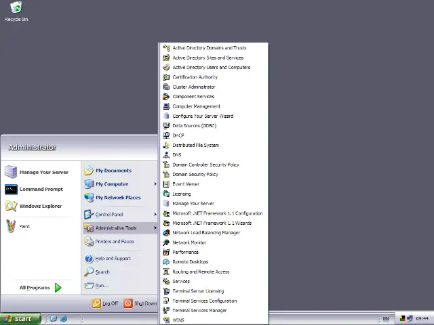Open Help and Support
Viewport: 434px width, 325px height.
120,259
